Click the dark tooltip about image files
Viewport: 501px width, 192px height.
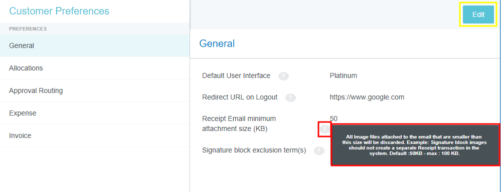pyautogui.click(x=414, y=145)
